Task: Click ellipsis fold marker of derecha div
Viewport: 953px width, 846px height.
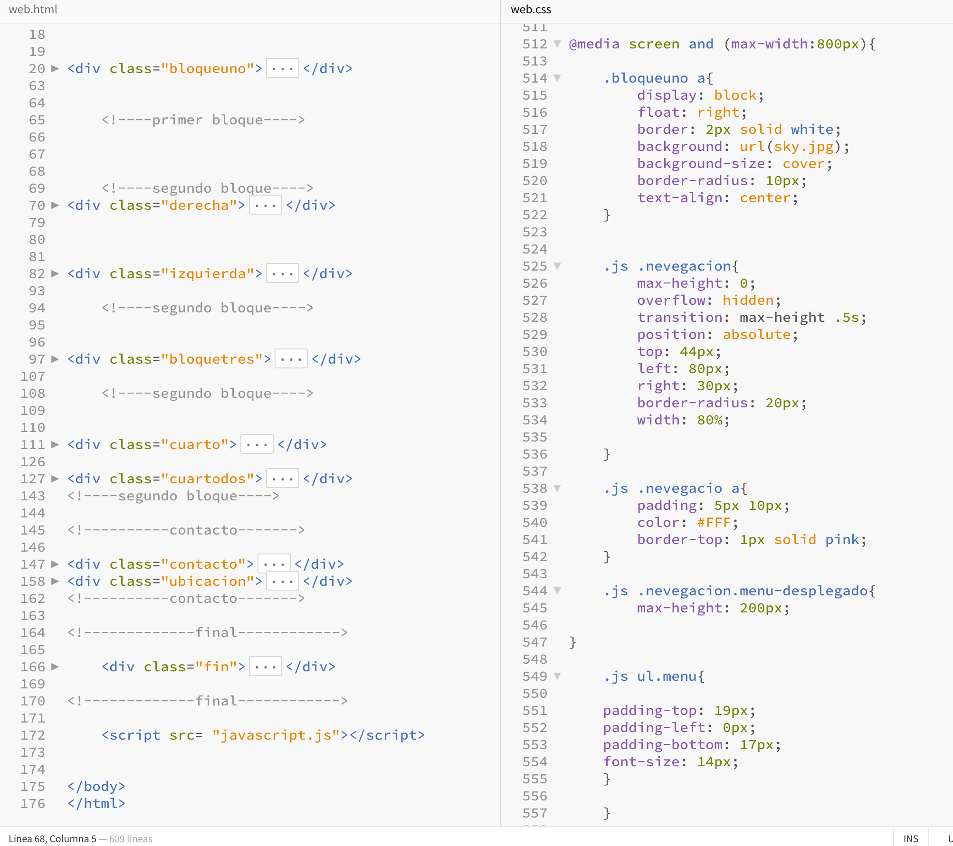Action: 265,205
